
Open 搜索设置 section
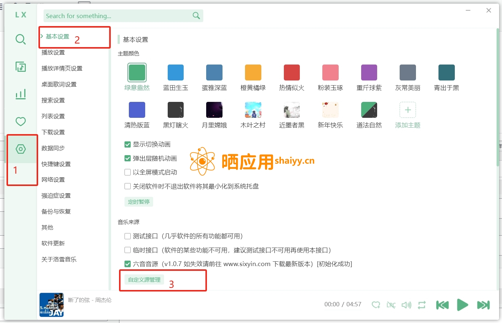click(53, 100)
